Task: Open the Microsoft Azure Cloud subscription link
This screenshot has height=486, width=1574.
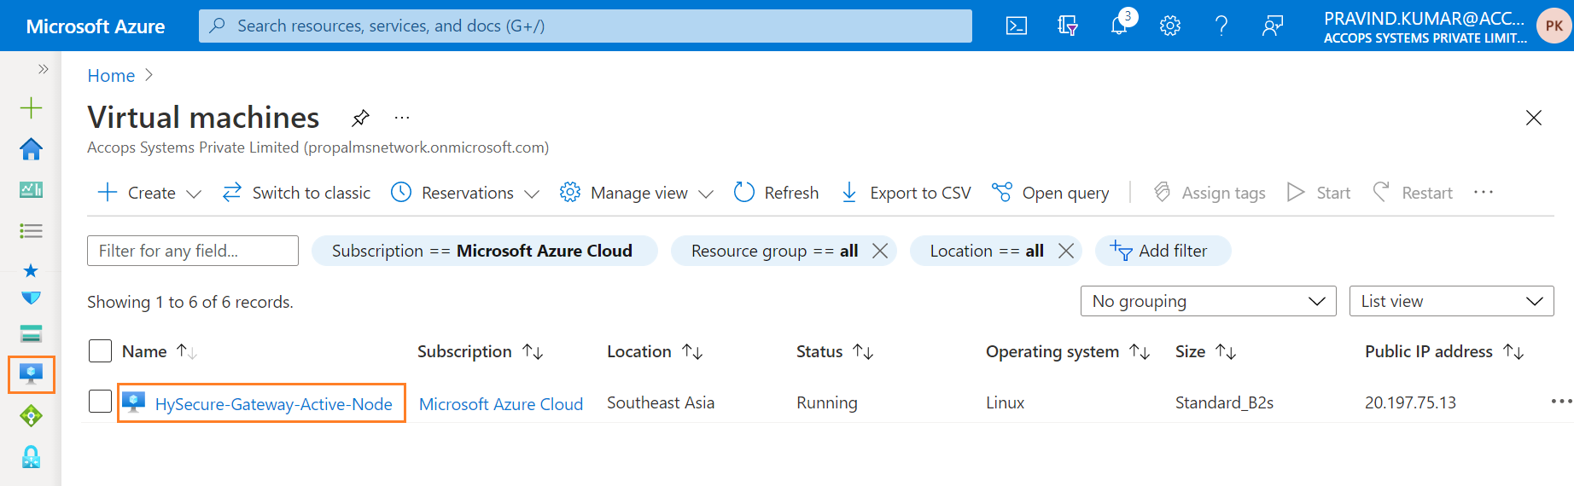Action: click(501, 404)
